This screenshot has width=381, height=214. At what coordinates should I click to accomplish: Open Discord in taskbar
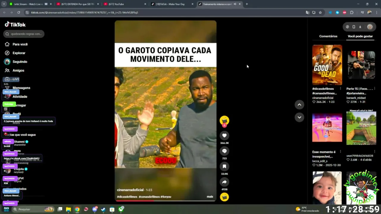[95, 209]
